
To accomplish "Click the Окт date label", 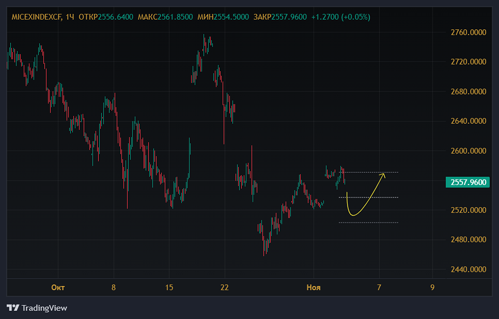I will pos(58,288).
